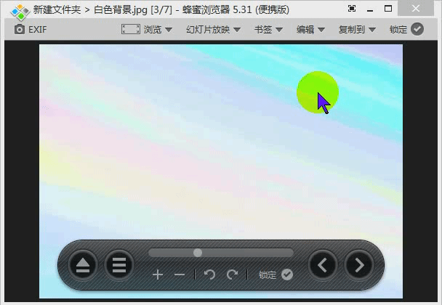The height and width of the screenshot is (305, 442).
Task: Go to the previous image
Action: click(x=323, y=265)
